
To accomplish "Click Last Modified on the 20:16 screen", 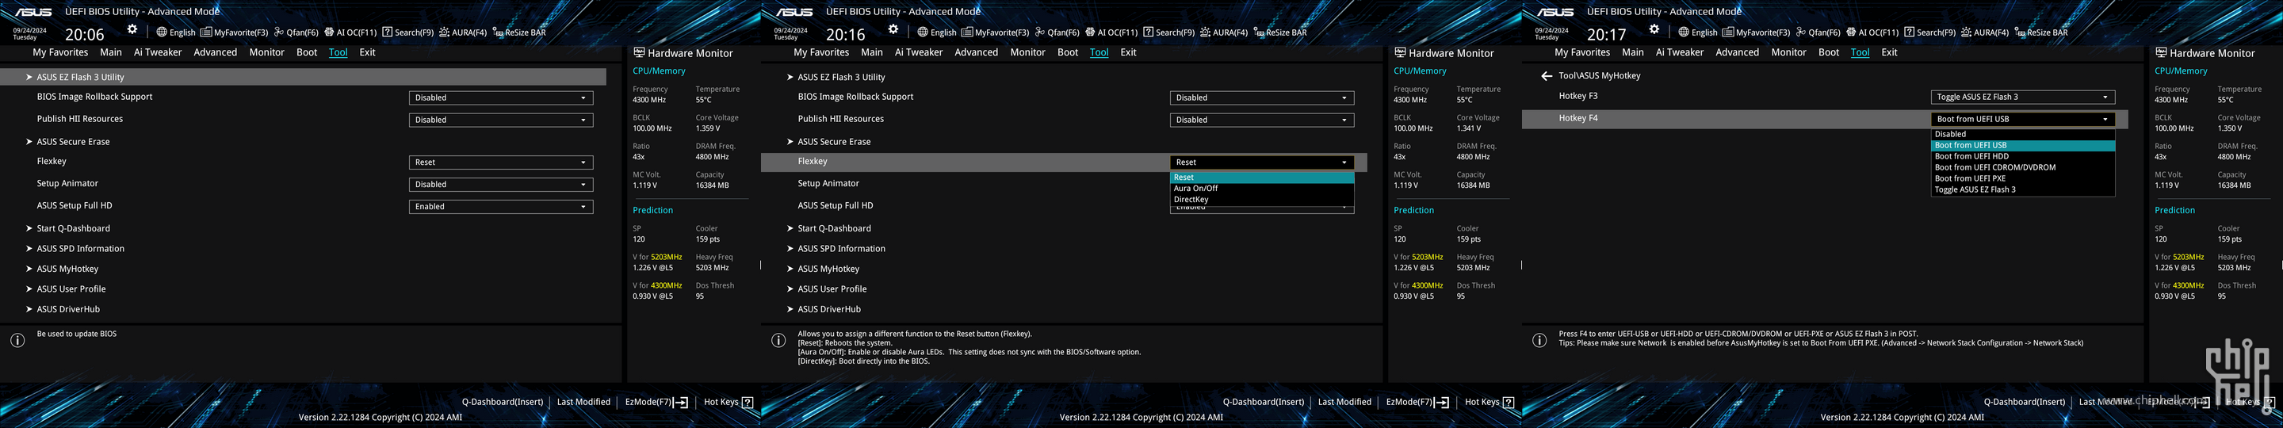I will [x=1344, y=403].
